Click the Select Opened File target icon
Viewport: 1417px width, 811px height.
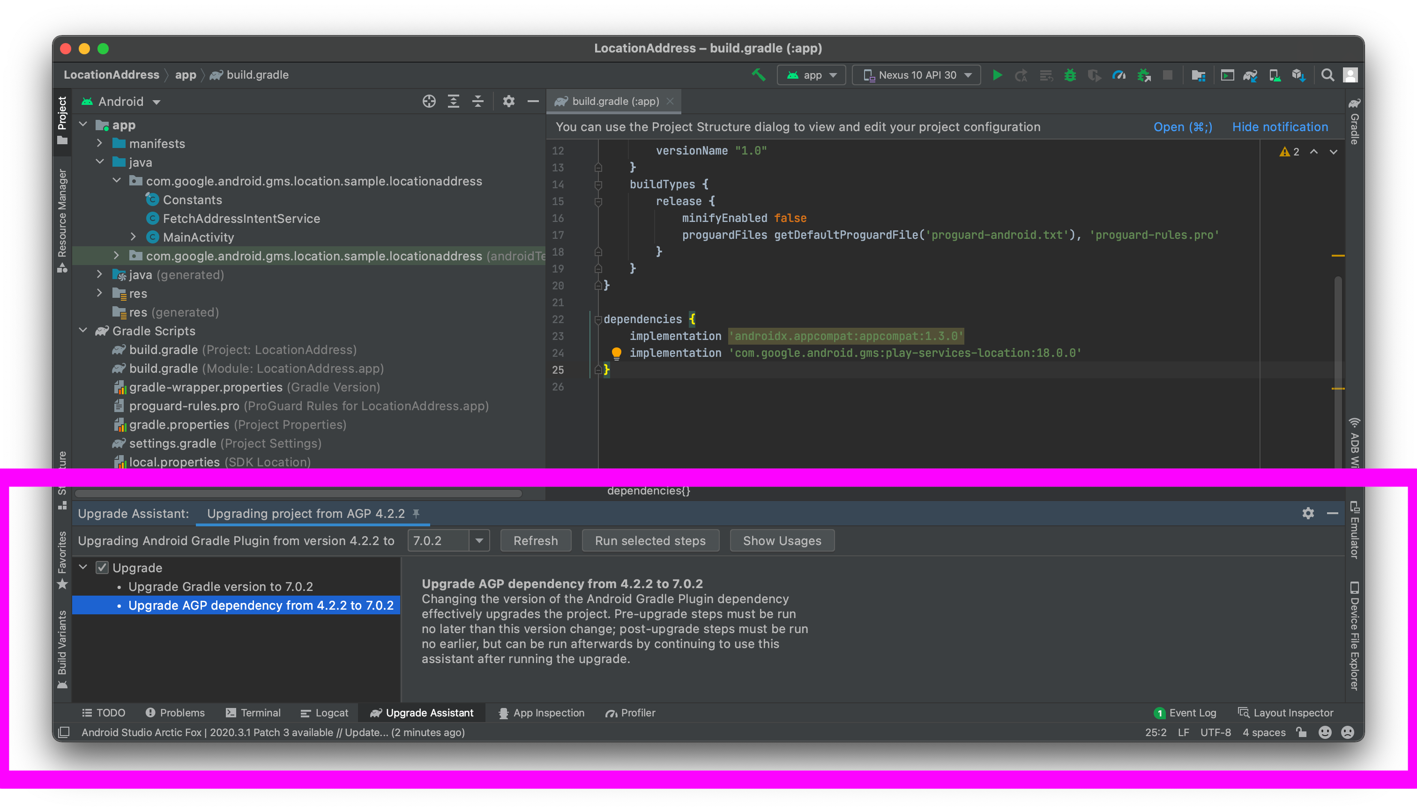coord(429,101)
